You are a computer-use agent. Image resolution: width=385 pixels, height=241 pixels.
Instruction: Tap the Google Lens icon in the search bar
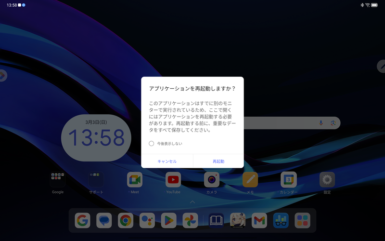pyautogui.click(x=333, y=123)
